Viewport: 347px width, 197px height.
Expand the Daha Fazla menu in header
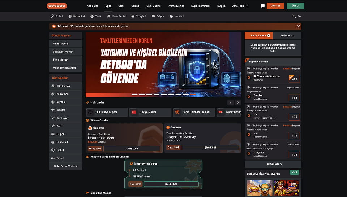tap(240, 6)
